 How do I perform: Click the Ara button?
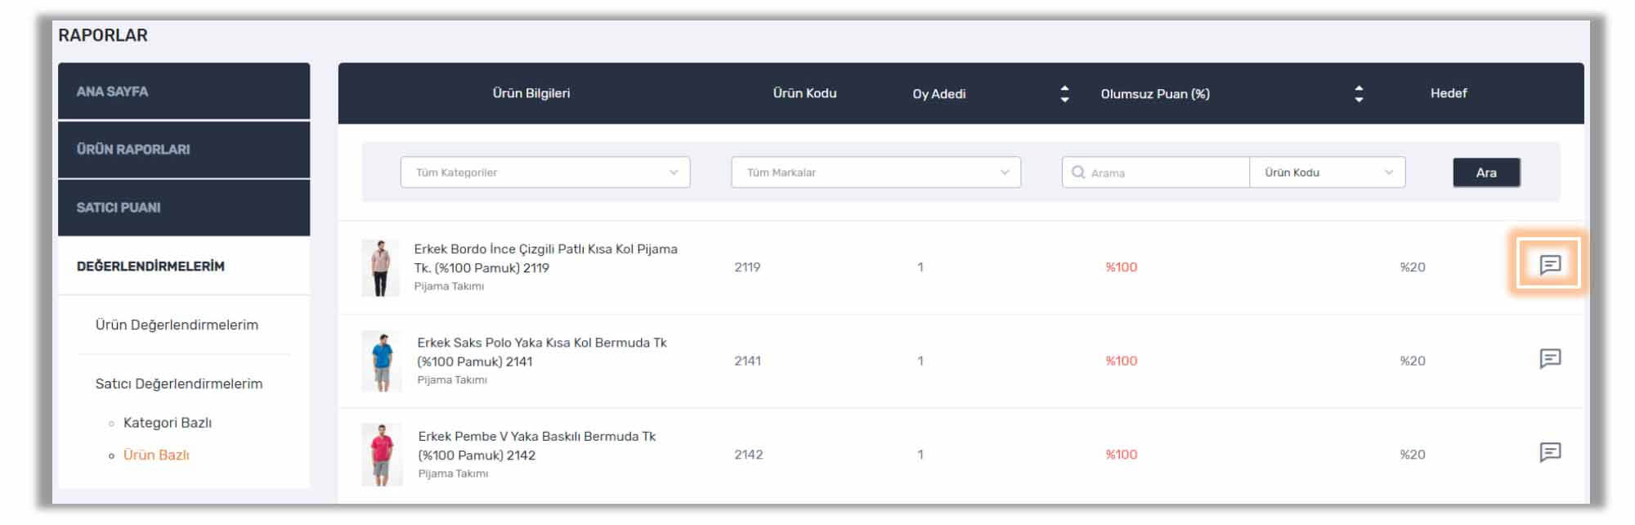coord(1486,173)
